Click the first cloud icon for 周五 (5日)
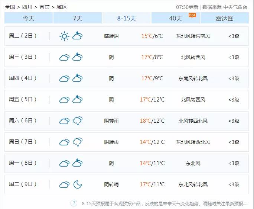This screenshot has height=209, width=254. (x=64, y=100)
